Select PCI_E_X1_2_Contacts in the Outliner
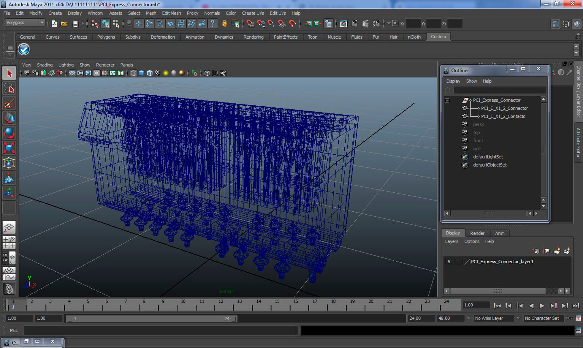Screen dimensions: 583x348 (503, 116)
